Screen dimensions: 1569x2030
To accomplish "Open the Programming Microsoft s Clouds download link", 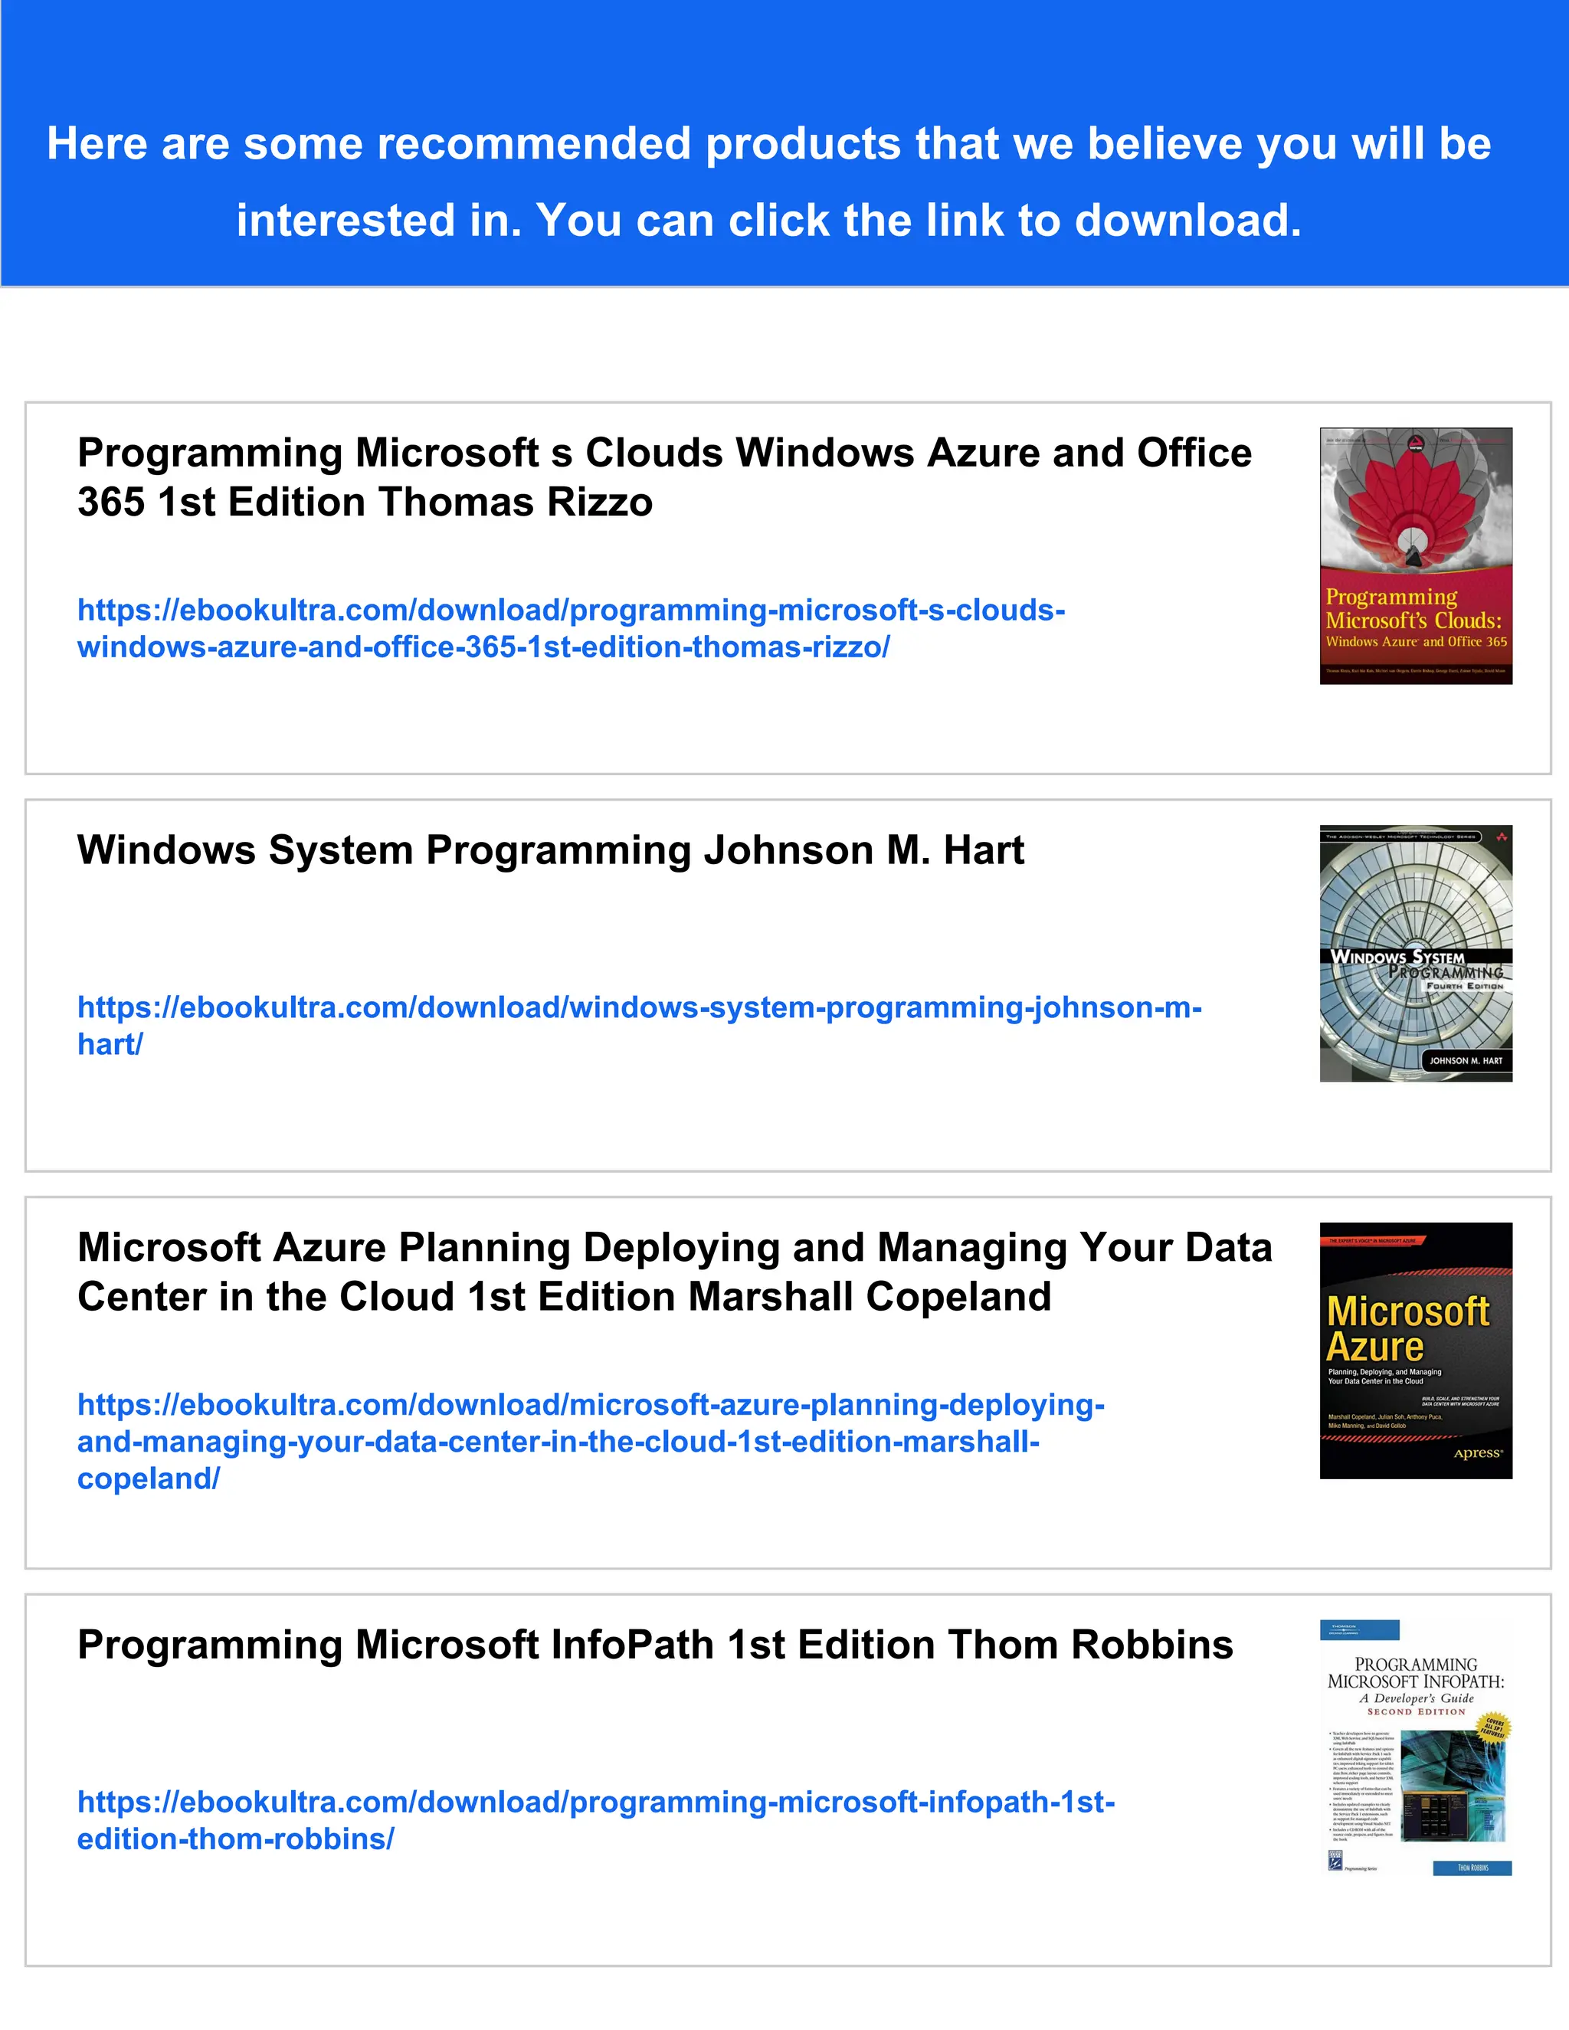I will point(571,628).
